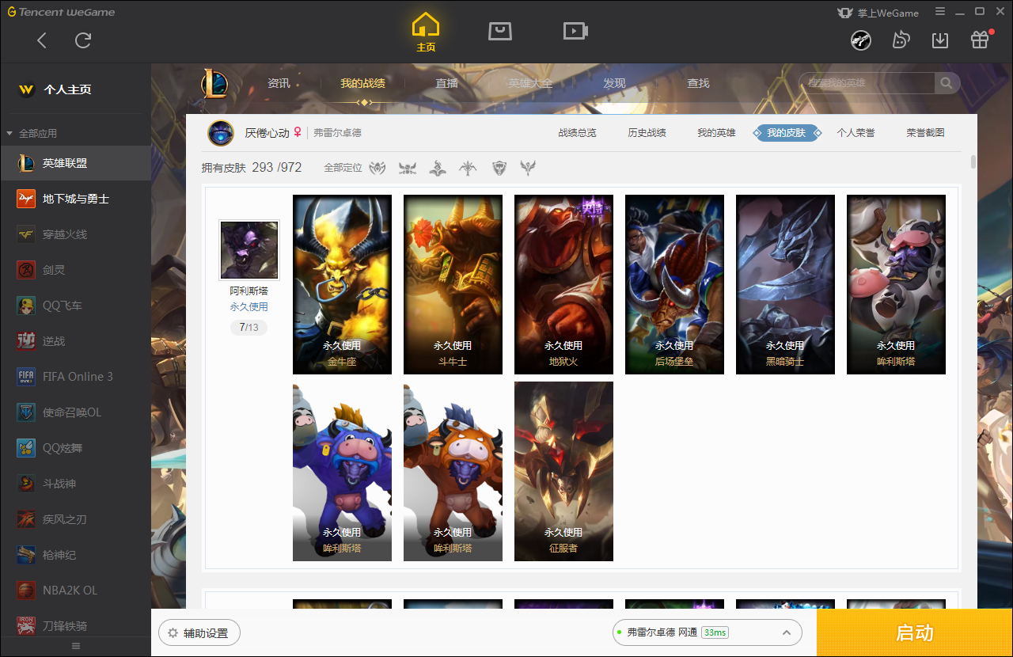This screenshot has width=1013, height=657.
Task: Click the last role filter icon in the row
Action: [528, 168]
